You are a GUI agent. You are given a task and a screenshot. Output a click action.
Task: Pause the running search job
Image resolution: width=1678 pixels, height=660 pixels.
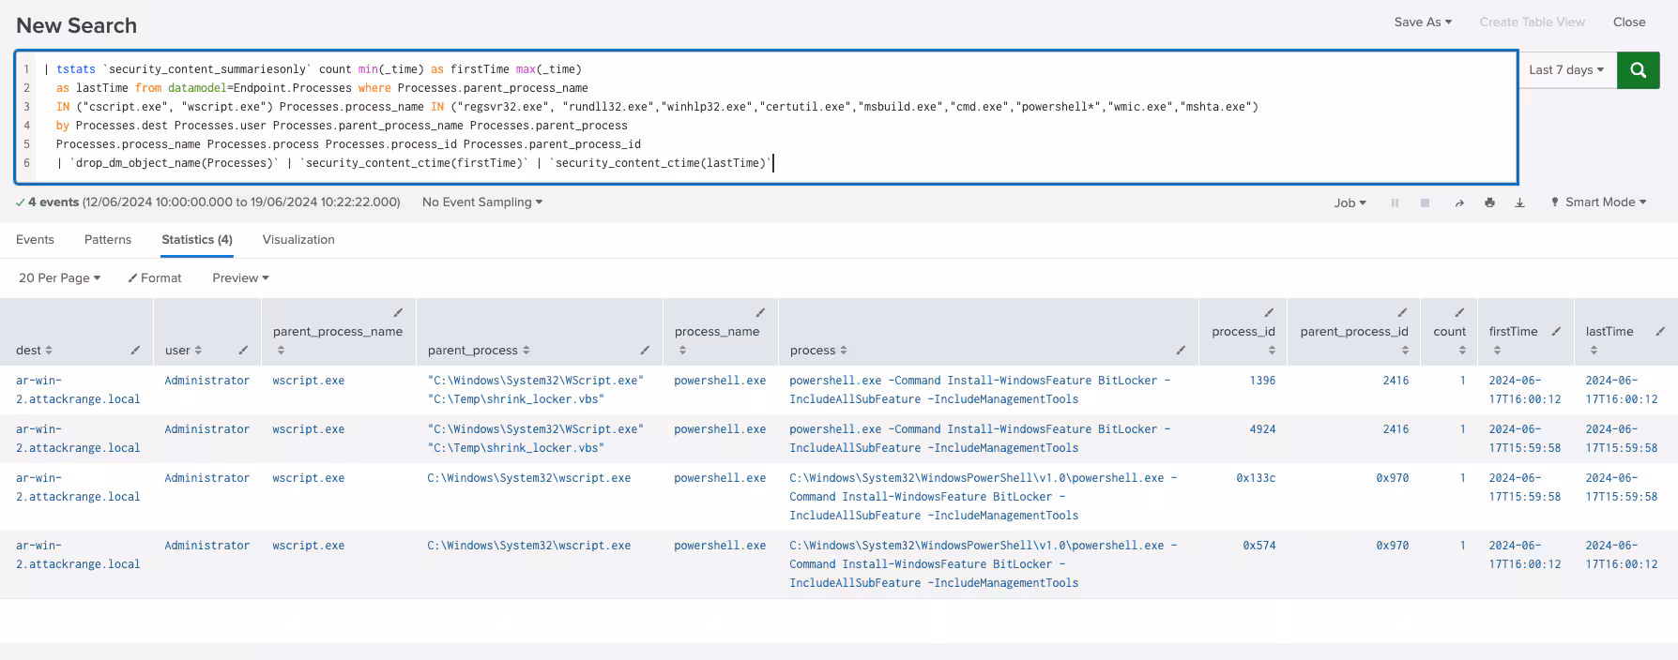pos(1395,203)
